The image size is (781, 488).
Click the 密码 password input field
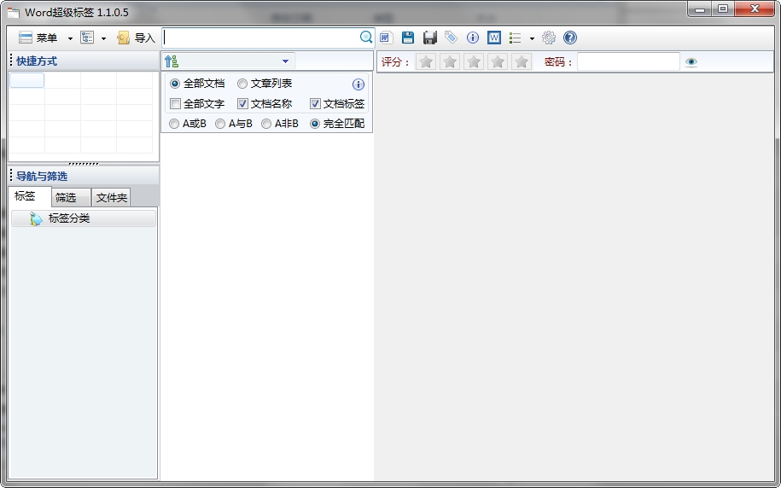(x=628, y=61)
